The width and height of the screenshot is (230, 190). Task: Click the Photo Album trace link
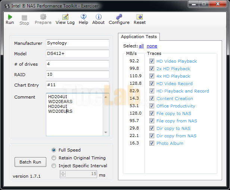click(x=170, y=143)
